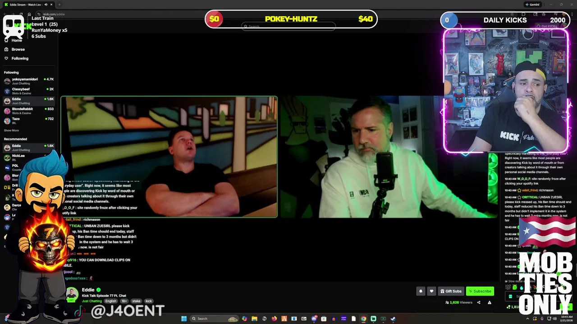Open Browse in Kick sidebar
Image resolution: width=577 pixels, height=324 pixels.
(14, 49)
